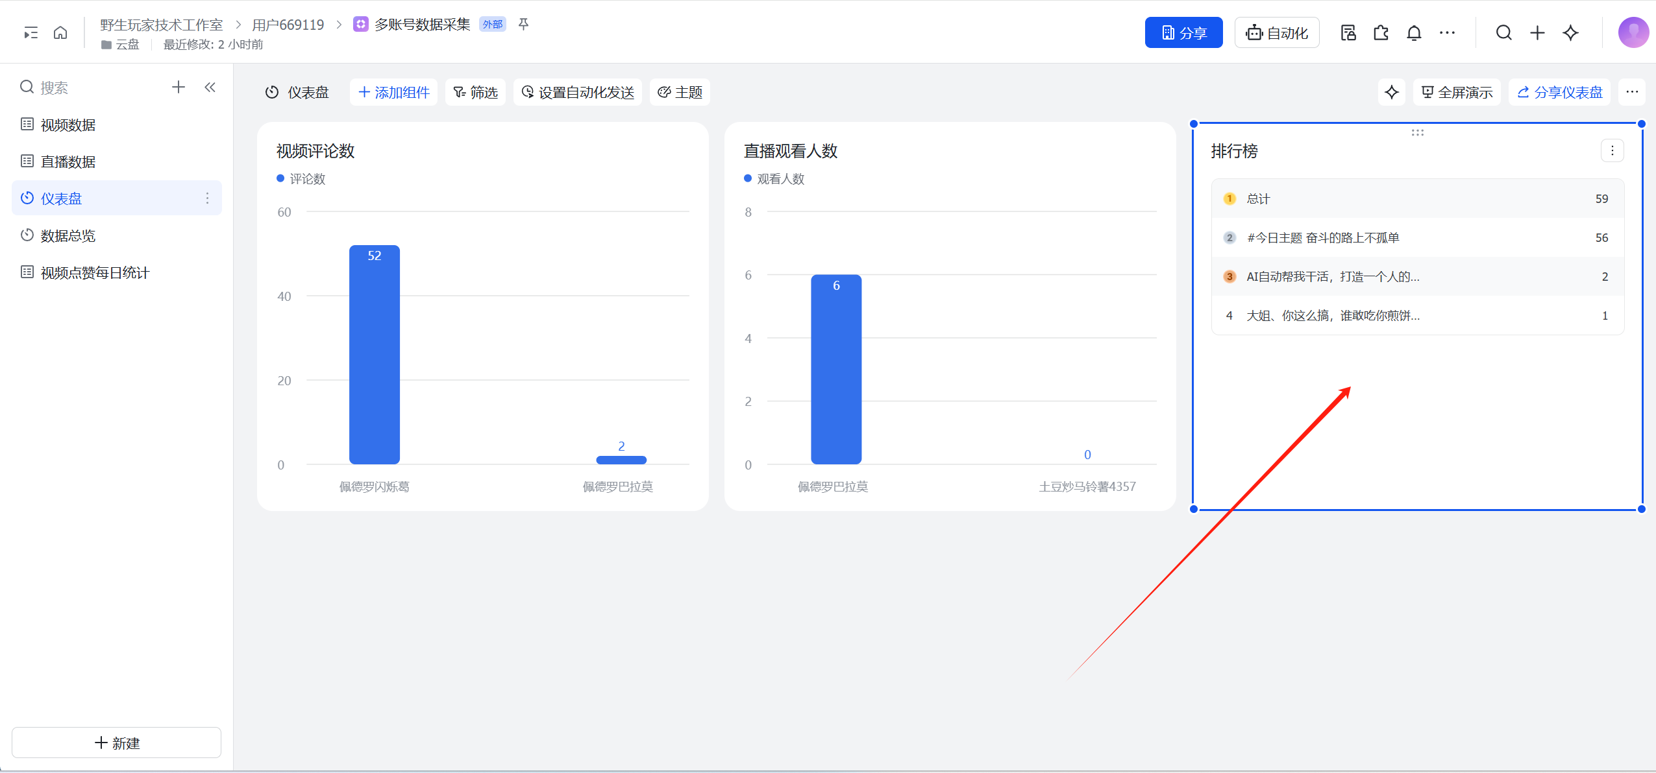Click the top-bar search magnifier icon
The image size is (1656, 773).
click(x=1503, y=32)
